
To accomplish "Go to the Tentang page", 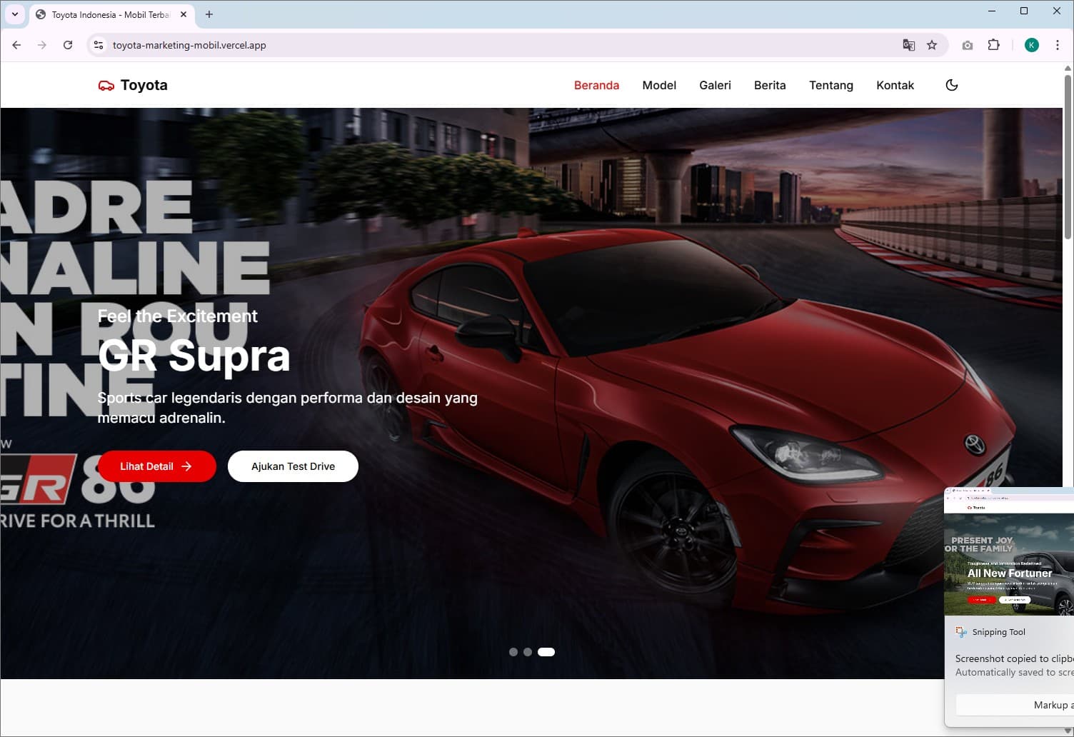I will point(831,85).
